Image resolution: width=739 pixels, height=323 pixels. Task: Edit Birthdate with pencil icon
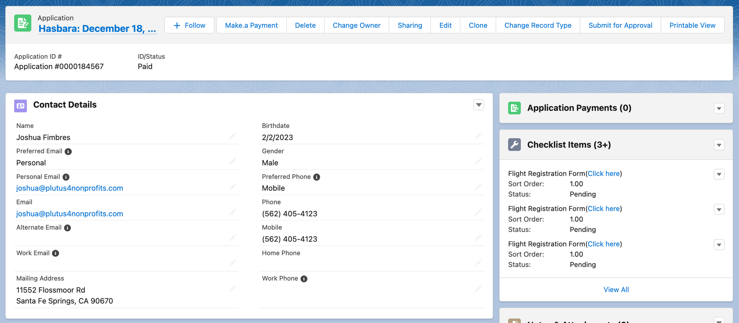point(478,136)
